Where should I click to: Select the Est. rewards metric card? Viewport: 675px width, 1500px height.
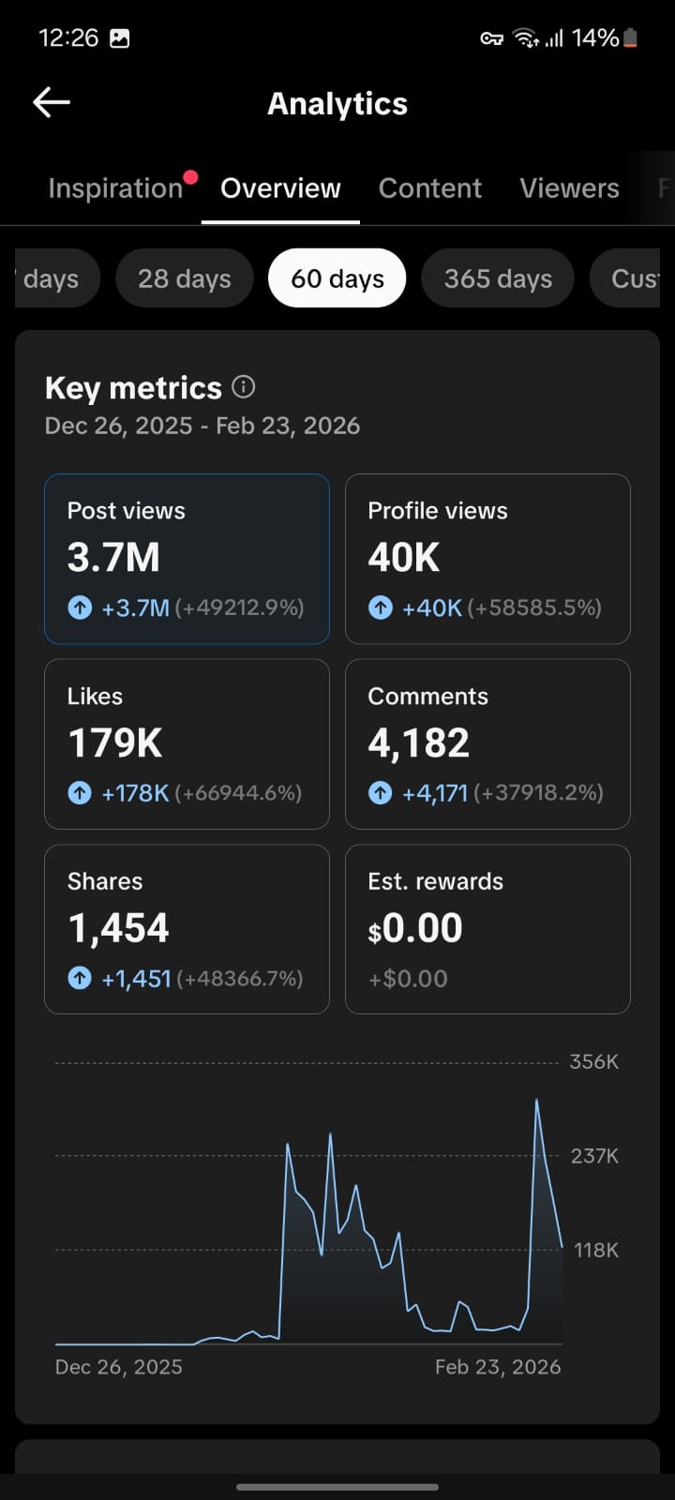tap(487, 929)
